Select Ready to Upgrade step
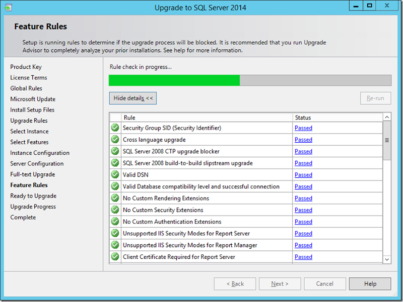The height and width of the screenshot is (302, 403). point(33,196)
